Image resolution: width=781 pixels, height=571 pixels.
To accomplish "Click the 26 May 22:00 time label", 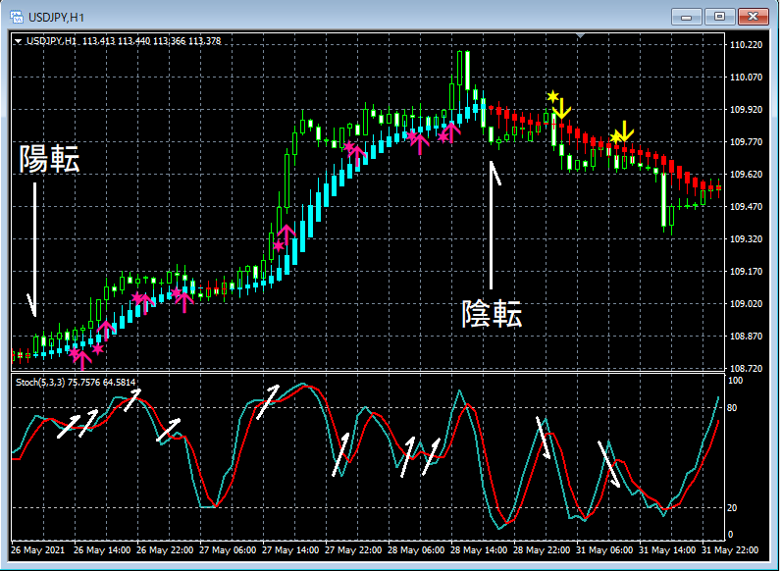I will (x=165, y=550).
